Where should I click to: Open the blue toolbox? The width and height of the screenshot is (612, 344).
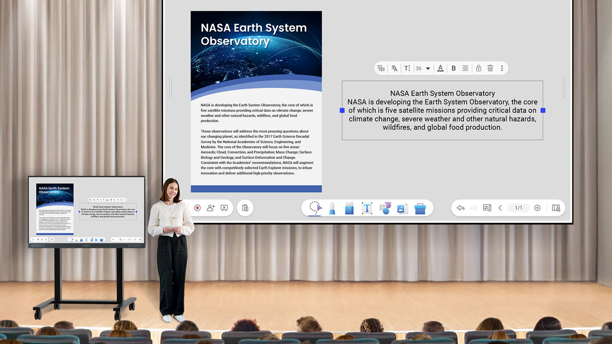click(x=420, y=208)
